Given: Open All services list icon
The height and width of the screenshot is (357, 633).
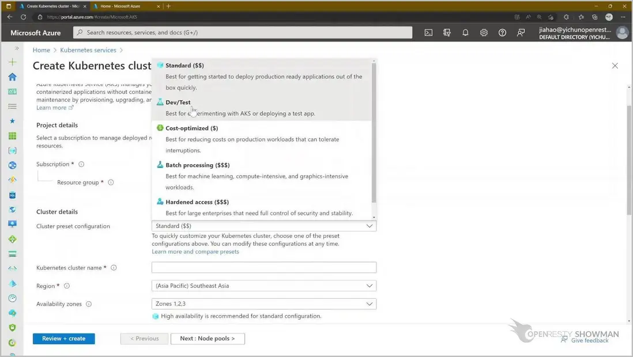Looking at the screenshot, I should tap(13, 107).
